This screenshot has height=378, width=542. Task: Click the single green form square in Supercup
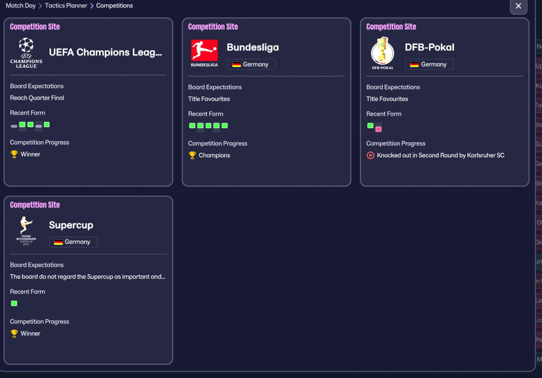(x=14, y=304)
